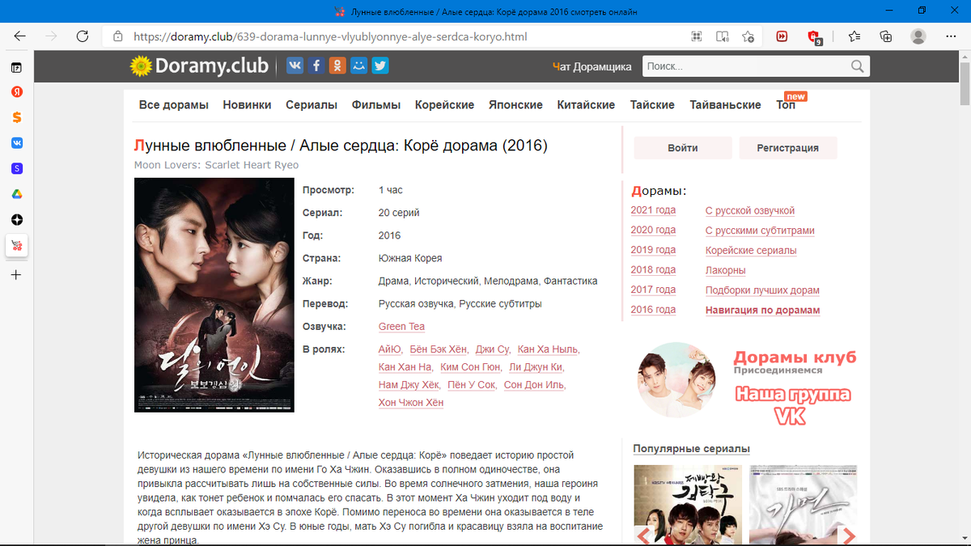Viewport: 971px width, 546px height.
Task: Open the reader or translate icon in address bar
Action: [x=723, y=36]
